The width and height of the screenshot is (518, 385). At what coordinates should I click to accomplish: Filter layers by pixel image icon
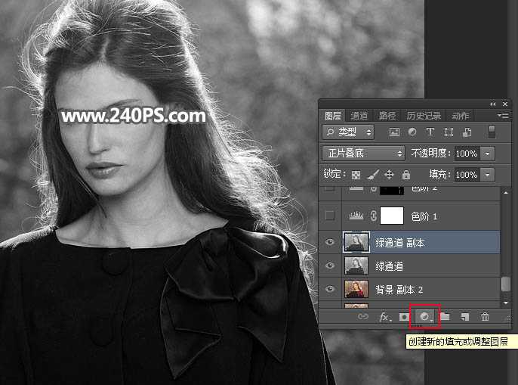tap(393, 132)
